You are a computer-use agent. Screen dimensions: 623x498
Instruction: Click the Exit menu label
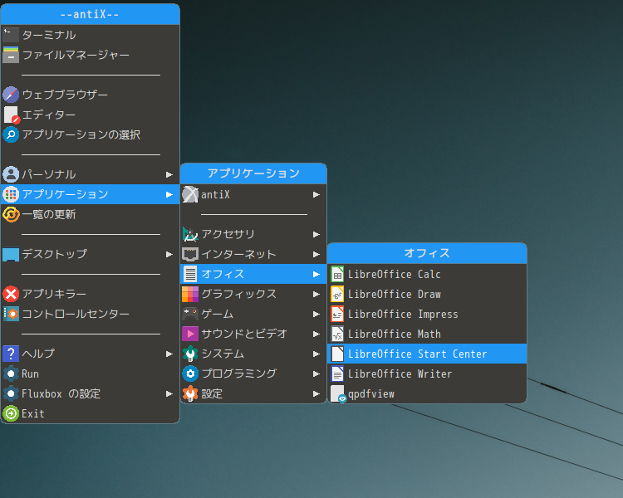click(33, 413)
